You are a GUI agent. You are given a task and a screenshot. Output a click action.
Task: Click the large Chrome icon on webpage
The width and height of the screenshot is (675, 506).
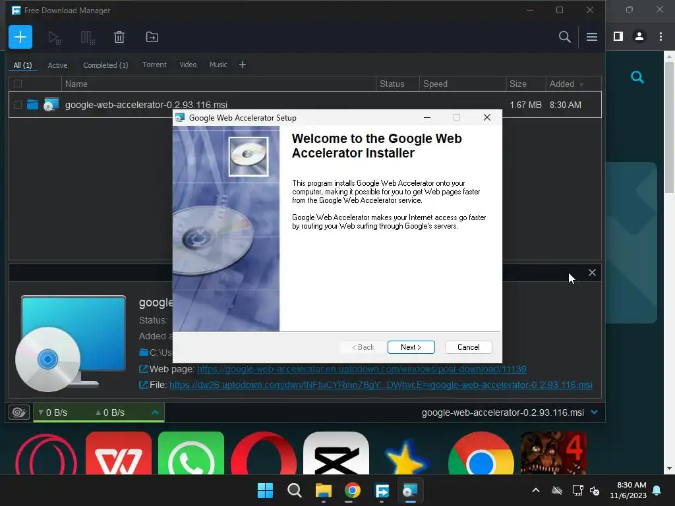pos(481,453)
